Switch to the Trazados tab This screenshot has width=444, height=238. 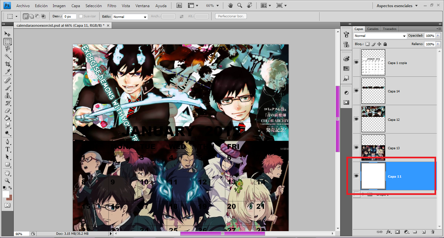(389, 29)
